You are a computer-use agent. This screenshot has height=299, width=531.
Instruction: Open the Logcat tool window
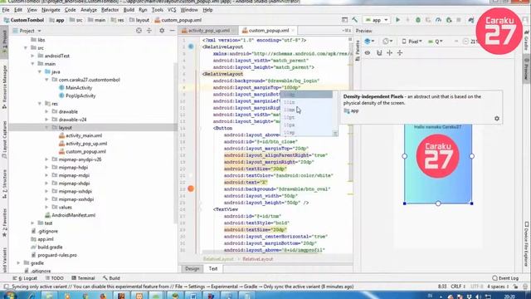25,278
